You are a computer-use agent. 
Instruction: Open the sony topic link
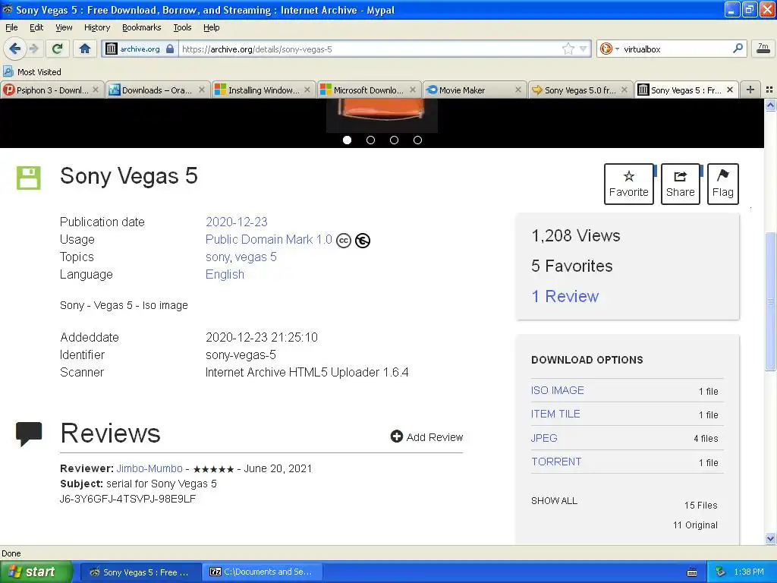coord(218,257)
